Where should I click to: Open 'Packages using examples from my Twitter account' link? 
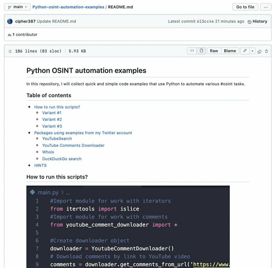[x=83, y=133]
